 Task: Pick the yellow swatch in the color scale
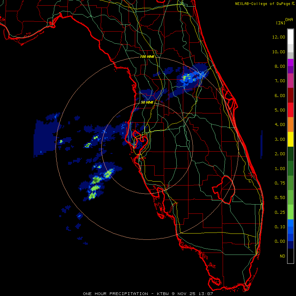point(290,139)
